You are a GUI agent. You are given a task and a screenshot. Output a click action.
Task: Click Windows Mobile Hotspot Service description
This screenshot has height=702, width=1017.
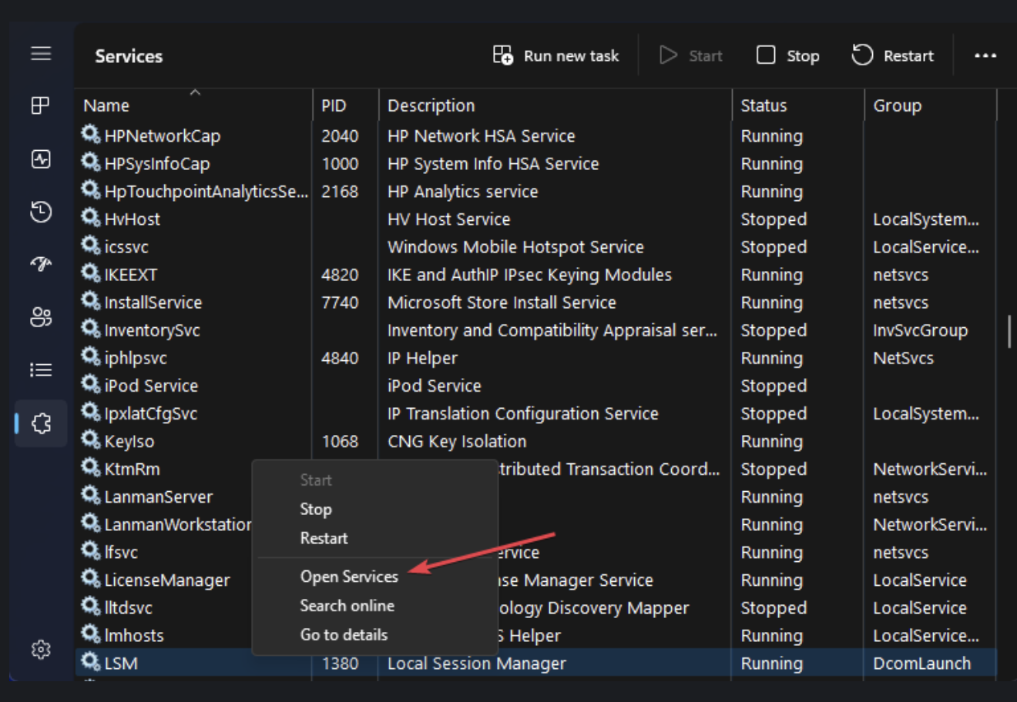(515, 247)
